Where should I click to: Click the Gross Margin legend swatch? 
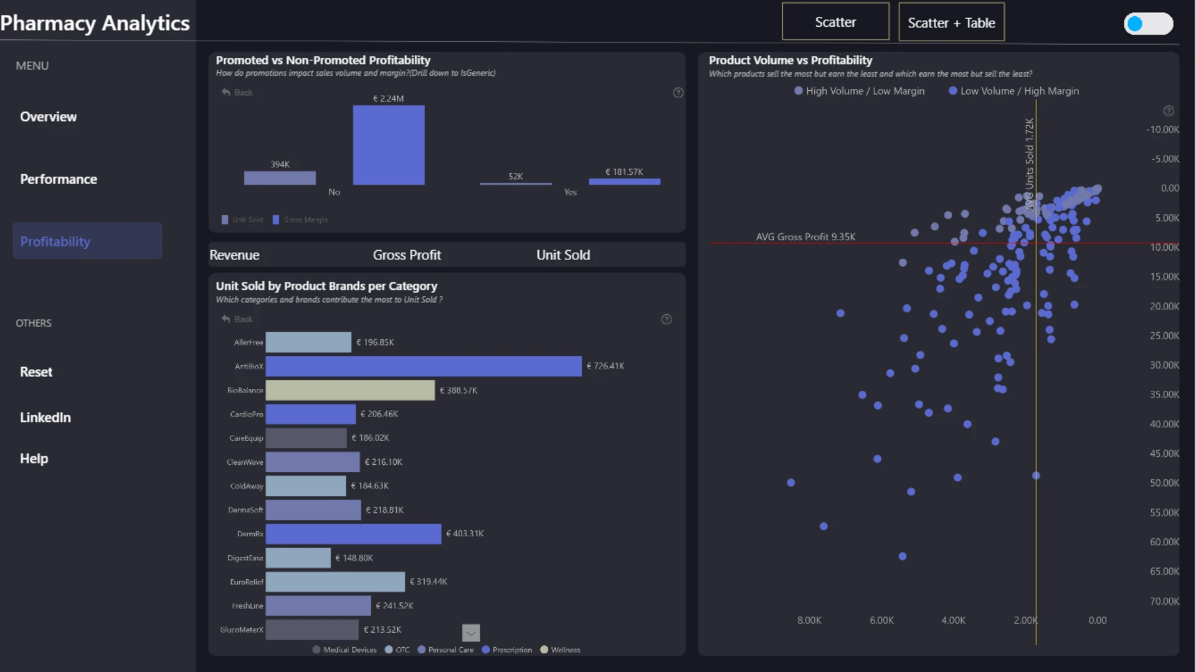[276, 220]
